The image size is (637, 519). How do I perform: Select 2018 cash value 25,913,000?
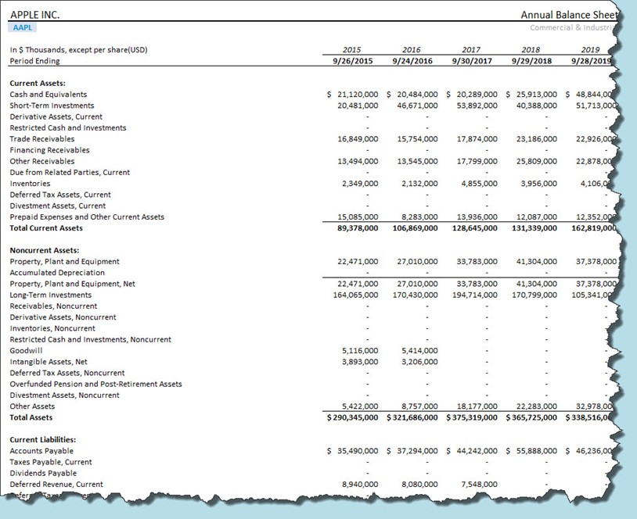pos(537,94)
